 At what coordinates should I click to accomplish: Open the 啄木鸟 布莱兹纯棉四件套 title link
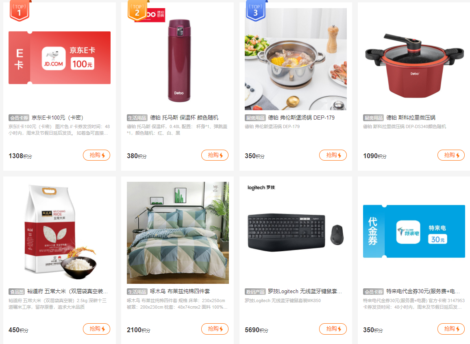click(180, 291)
